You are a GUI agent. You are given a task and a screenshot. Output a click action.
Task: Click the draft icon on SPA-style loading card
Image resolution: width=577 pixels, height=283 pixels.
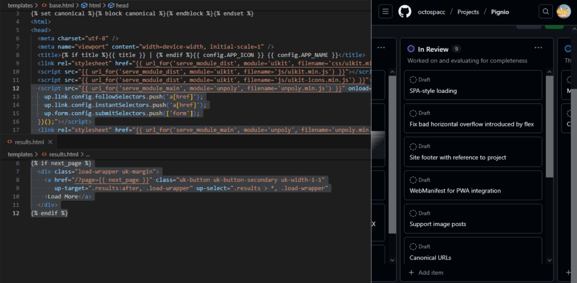(x=413, y=80)
